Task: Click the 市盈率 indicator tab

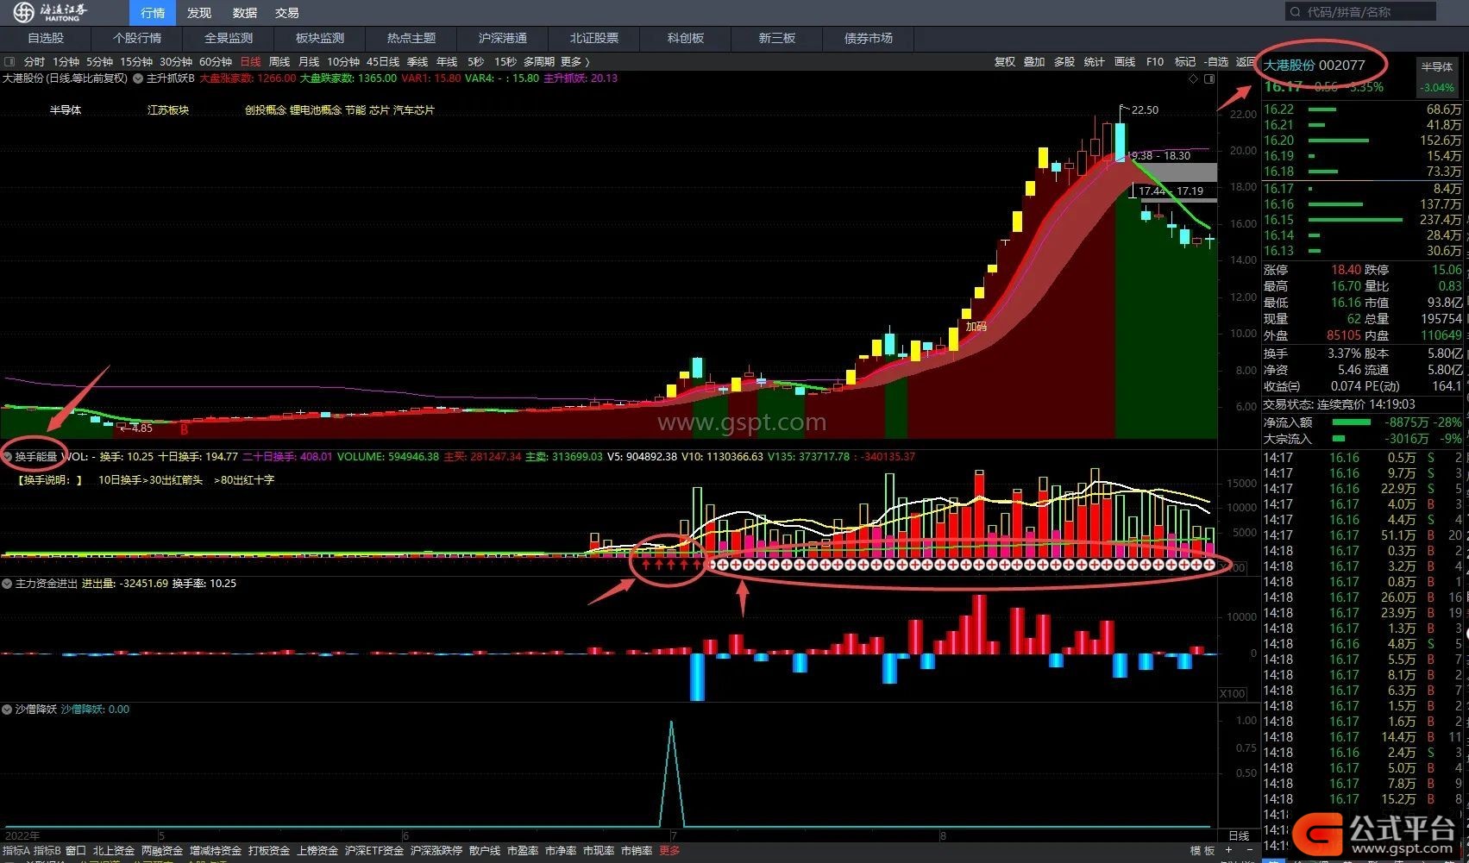Action: point(523,851)
